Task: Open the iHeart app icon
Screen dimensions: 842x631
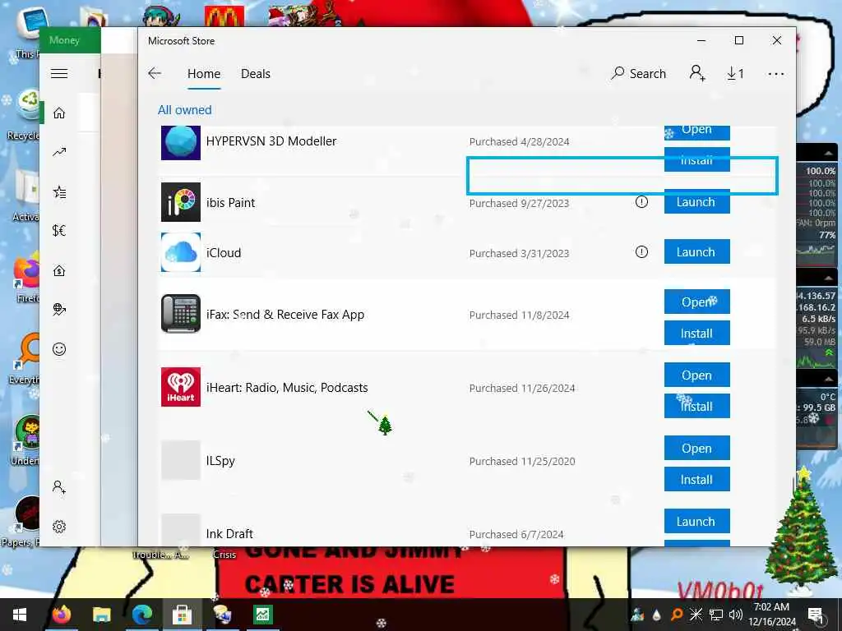Action: point(181,387)
